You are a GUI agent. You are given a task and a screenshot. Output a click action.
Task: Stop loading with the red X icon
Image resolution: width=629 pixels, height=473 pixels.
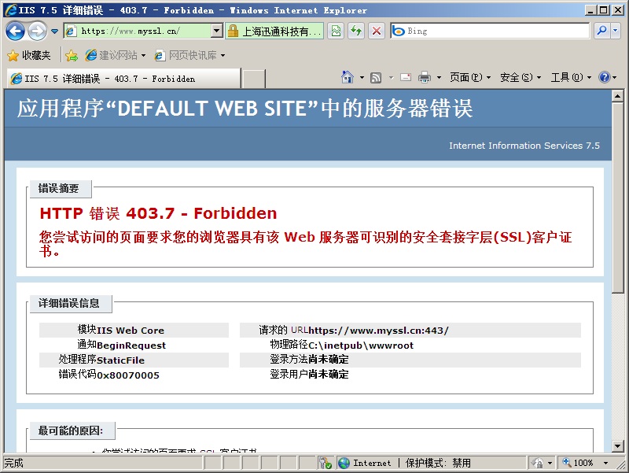(377, 31)
